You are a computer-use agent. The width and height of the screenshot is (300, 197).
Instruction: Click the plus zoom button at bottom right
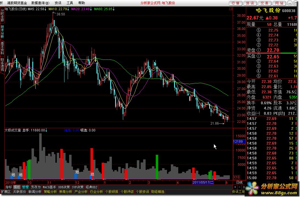click(x=235, y=187)
